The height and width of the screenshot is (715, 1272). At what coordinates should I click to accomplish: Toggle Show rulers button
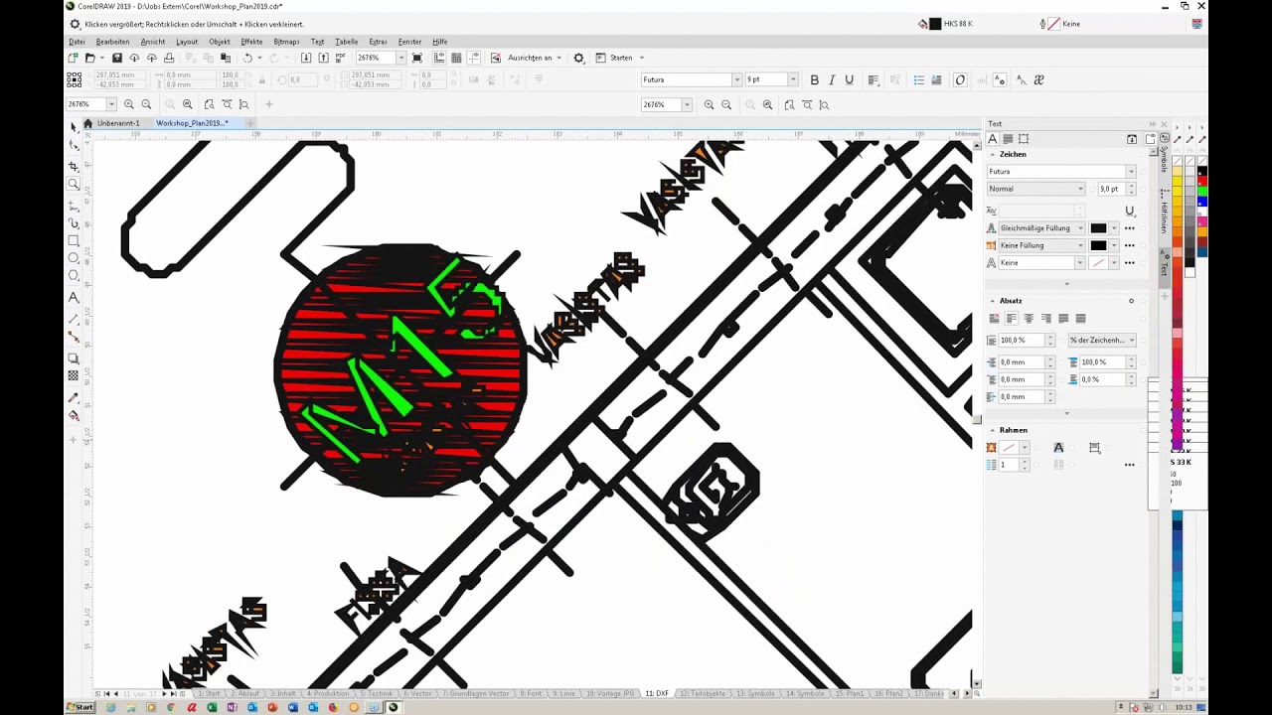[439, 58]
